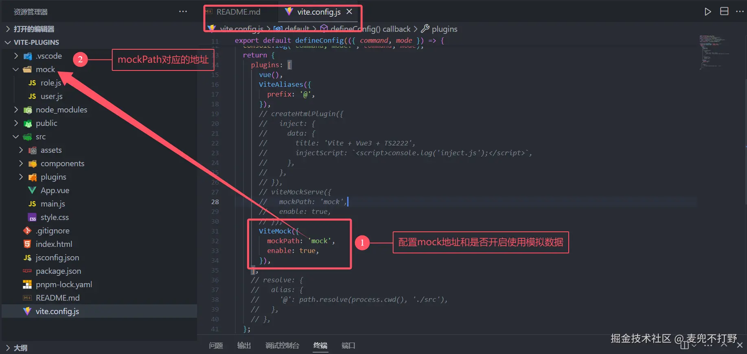This screenshot has height=354, width=747.
Task: Switch to the 问题 panel tab
Action: click(x=216, y=345)
